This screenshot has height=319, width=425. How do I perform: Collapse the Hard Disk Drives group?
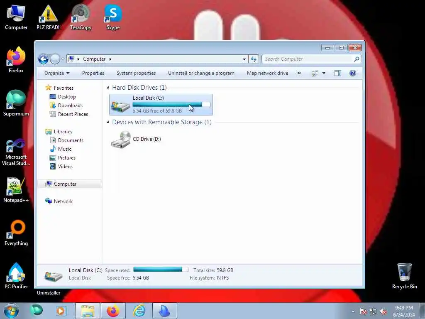pyautogui.click(x=108, y=87)
